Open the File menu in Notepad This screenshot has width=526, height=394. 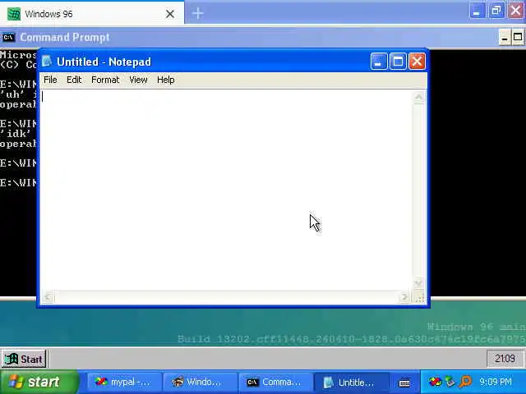[x=51, y=80]
